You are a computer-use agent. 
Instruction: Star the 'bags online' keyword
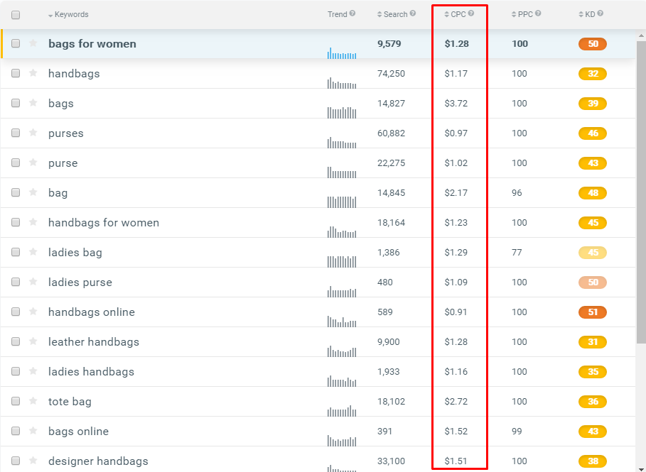click(33, 431)
